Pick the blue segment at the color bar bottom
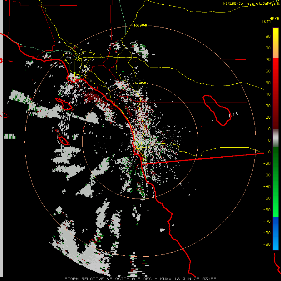The height and width of the screenshot is (281, 281). pos(276,234)
